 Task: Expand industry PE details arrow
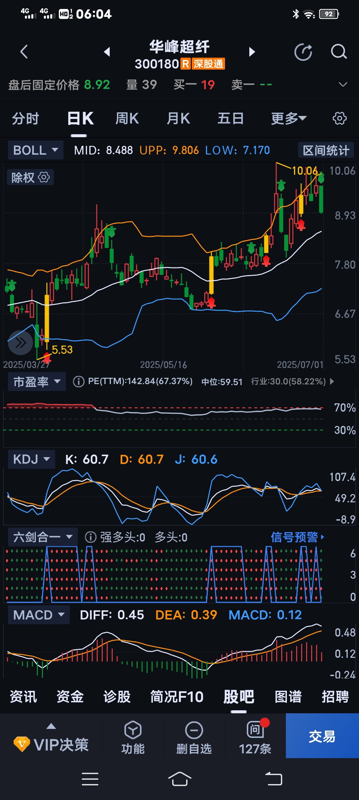332,381
